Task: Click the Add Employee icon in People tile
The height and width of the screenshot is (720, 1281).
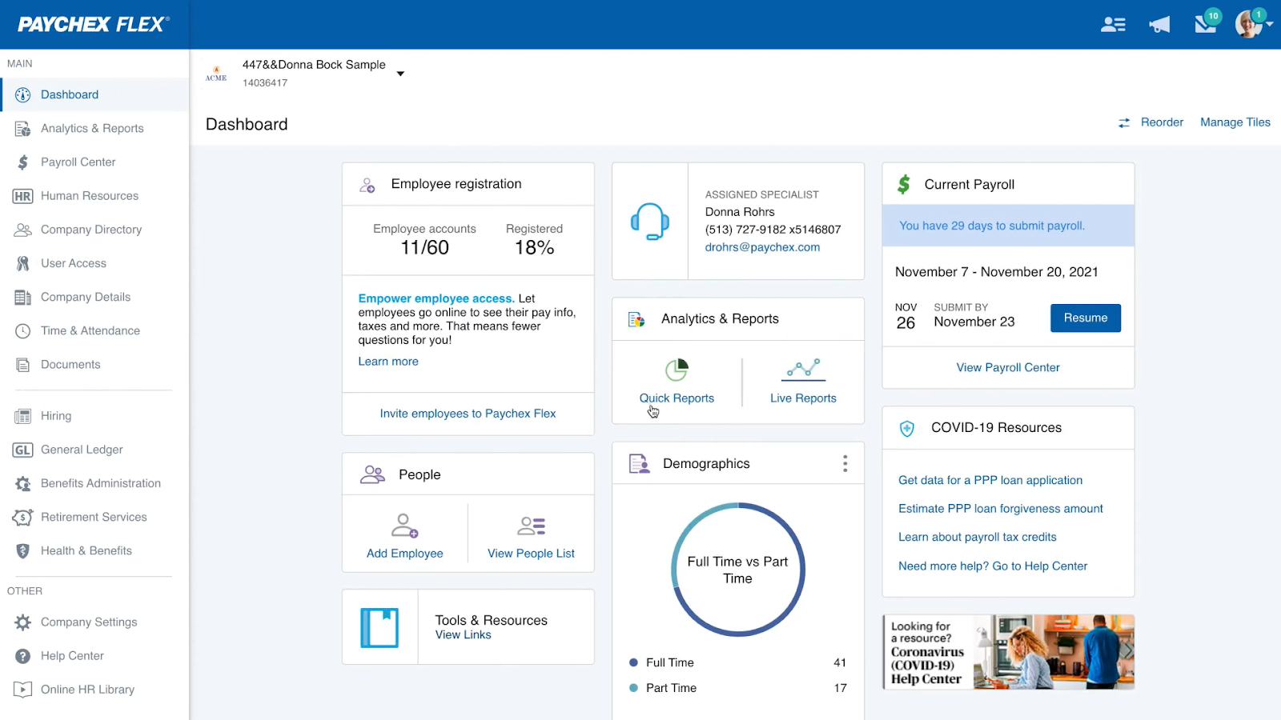Action: pyautogui.click(x=404, y=526)
